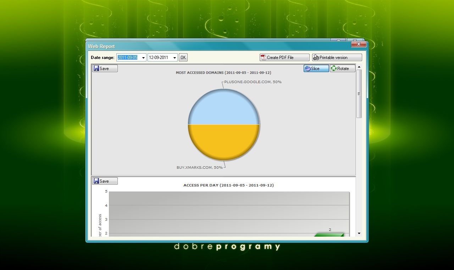Click the vertical scrollbar thumb
The width and height of the screenshot is (454, 270).
[x=359, y=94]
